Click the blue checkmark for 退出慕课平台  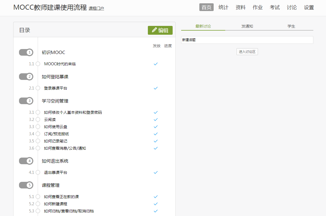click(x=156, y=172)
